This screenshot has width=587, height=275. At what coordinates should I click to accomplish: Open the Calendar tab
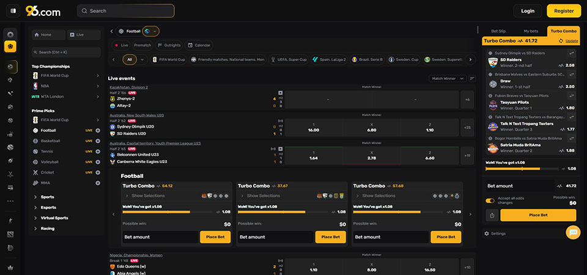point(199,45)
